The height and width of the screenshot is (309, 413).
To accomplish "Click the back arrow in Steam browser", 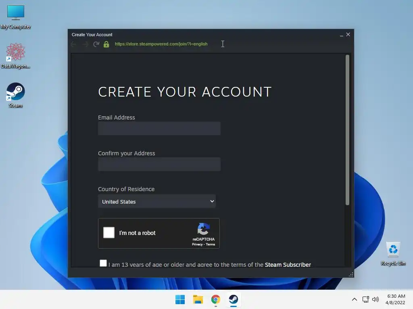I will pyautogui.click(x=74, y=44).
